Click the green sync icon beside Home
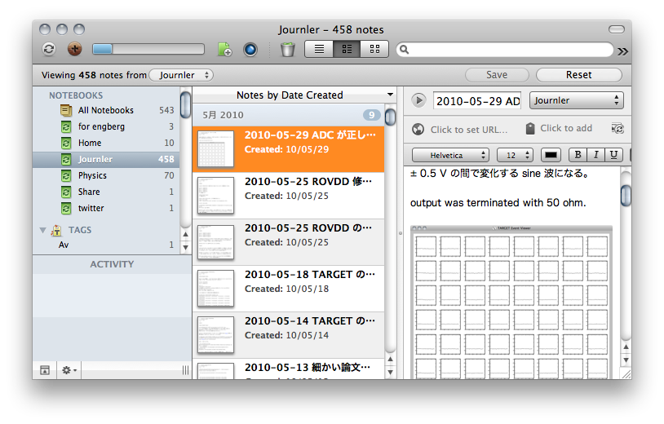664x424 pixels. 66,143
